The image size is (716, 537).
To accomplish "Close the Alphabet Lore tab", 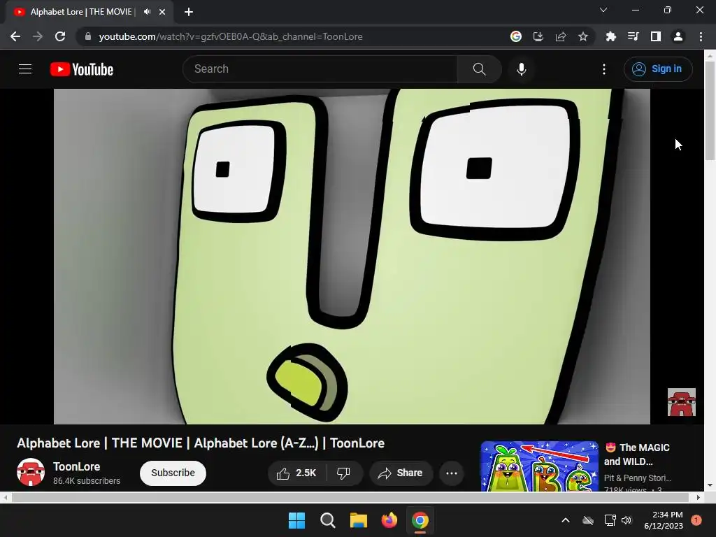I will 162,12.
